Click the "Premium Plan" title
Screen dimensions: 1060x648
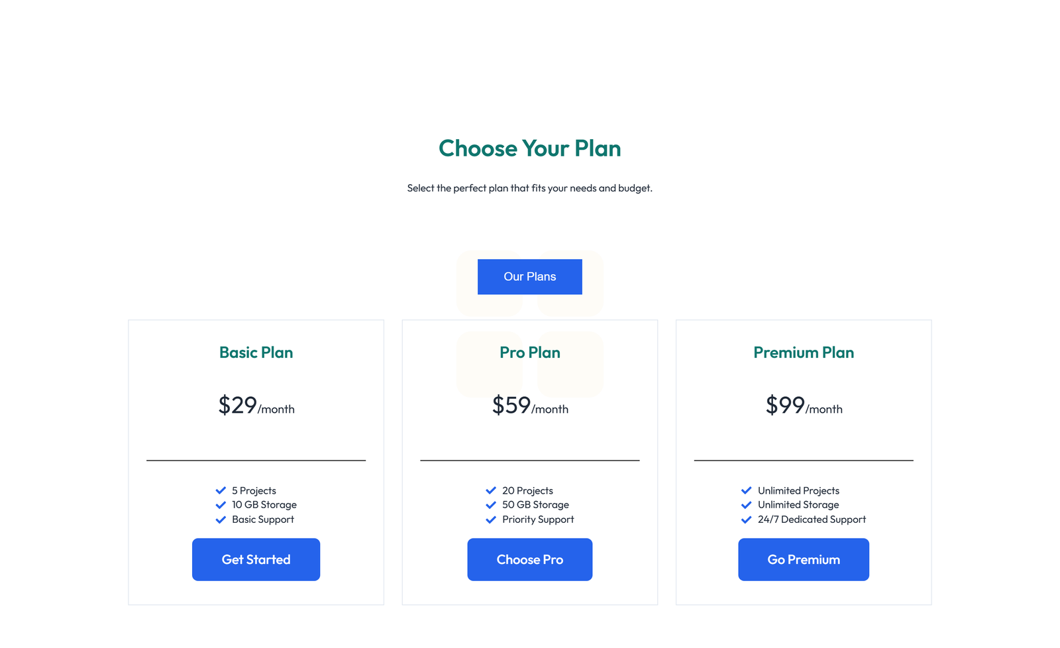(803, 352)
